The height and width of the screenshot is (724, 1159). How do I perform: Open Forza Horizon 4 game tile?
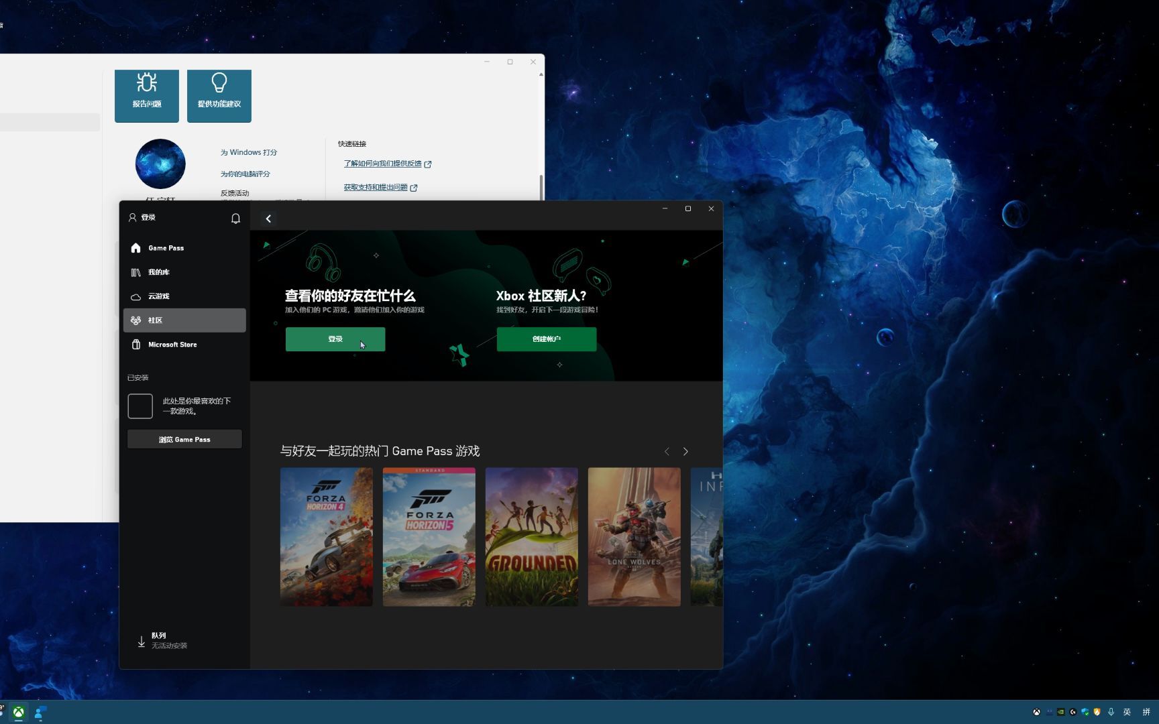pos(326,537)
